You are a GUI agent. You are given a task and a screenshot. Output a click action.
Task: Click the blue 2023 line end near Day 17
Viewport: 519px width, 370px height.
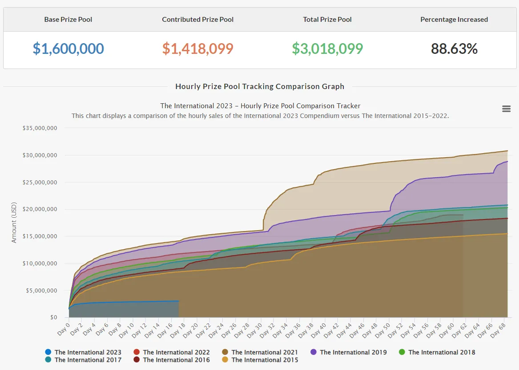(x=178, y=301)
